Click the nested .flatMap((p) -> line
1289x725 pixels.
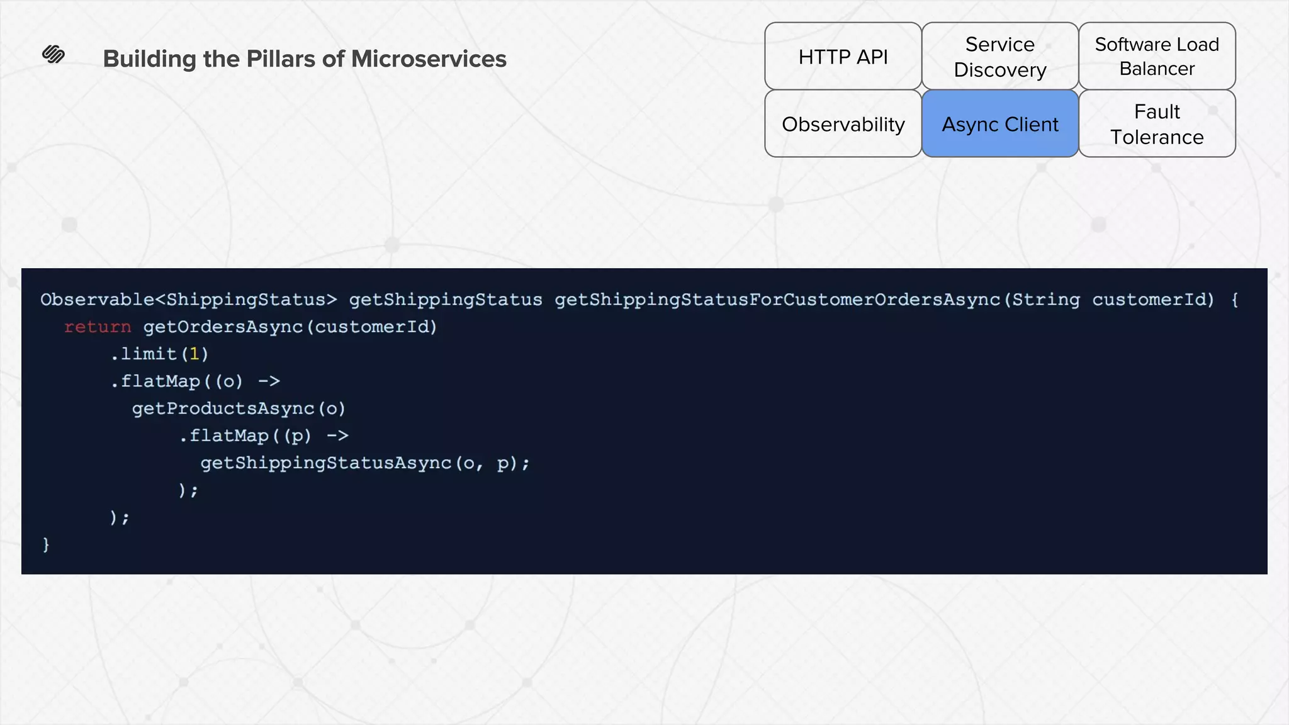(264, 436)
